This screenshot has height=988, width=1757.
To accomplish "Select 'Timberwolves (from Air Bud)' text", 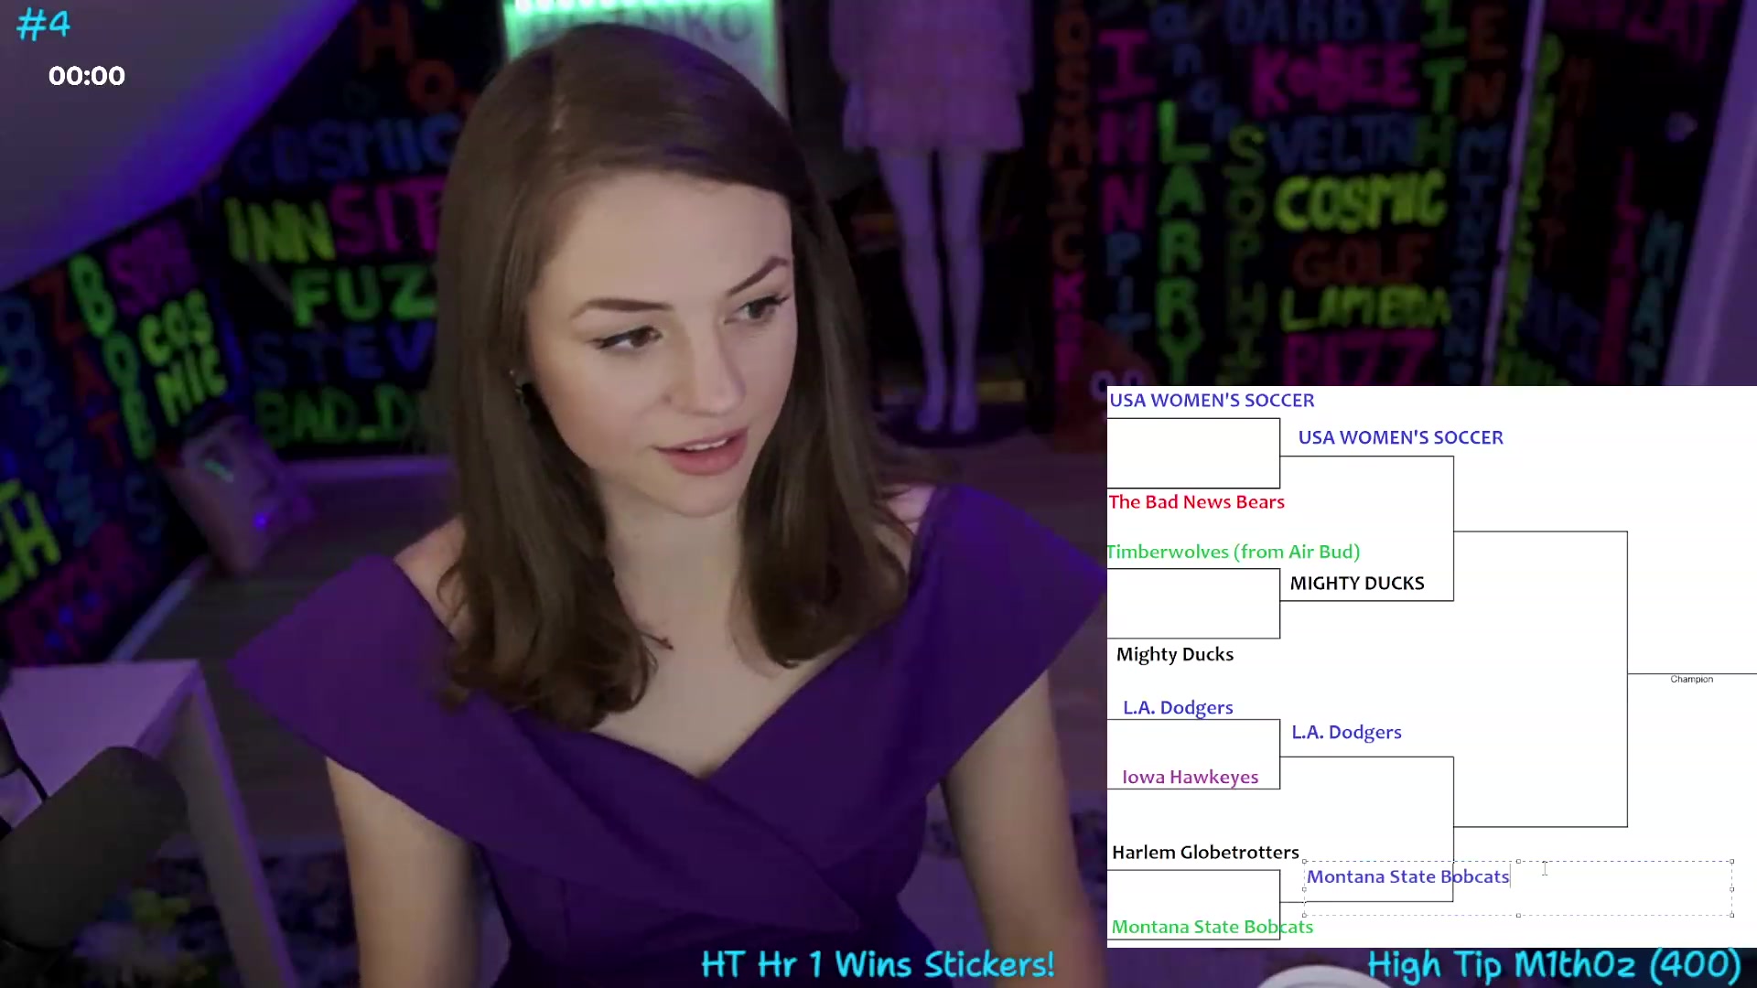I will pos(1234,553).
